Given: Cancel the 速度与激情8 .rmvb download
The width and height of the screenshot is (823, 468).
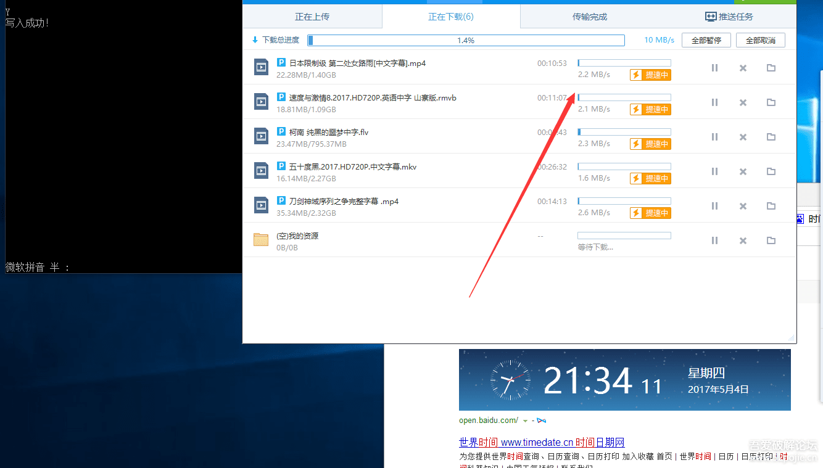Looking at the screenshot, I should point(743,102).
